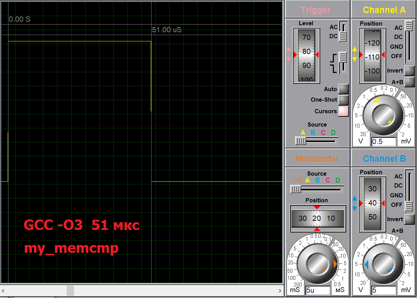Click the Horizontal timebase 5u field
This screenshot has width=417, height=298.
317,290
